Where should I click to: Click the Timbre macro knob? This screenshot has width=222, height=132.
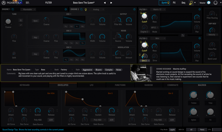(x=194, y=95)
